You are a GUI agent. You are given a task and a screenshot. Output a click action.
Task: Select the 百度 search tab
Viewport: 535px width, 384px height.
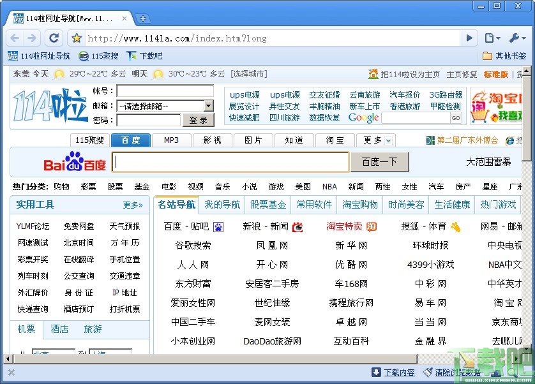pyautogui.click(x=131, y=140)
